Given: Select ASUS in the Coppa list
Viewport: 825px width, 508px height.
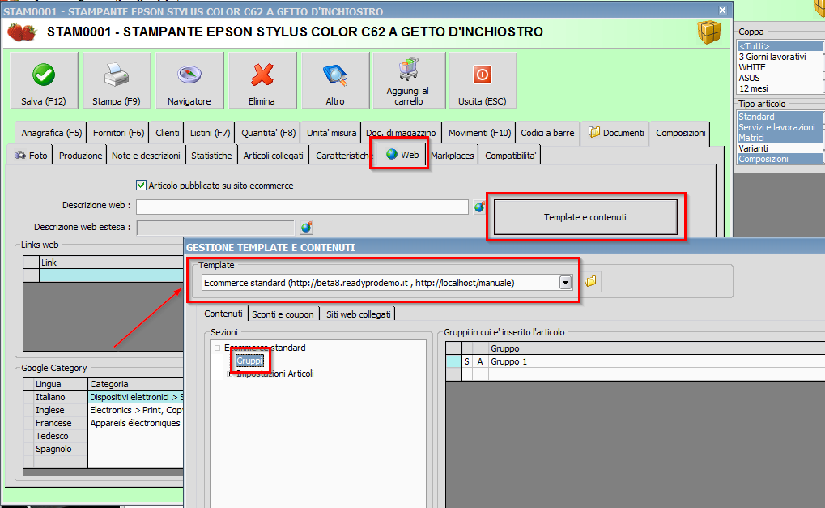Looking at the screenshot, I should [x=780, y=78].
